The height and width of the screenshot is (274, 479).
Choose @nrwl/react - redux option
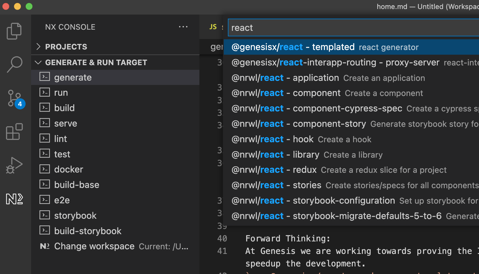point(351,170)
